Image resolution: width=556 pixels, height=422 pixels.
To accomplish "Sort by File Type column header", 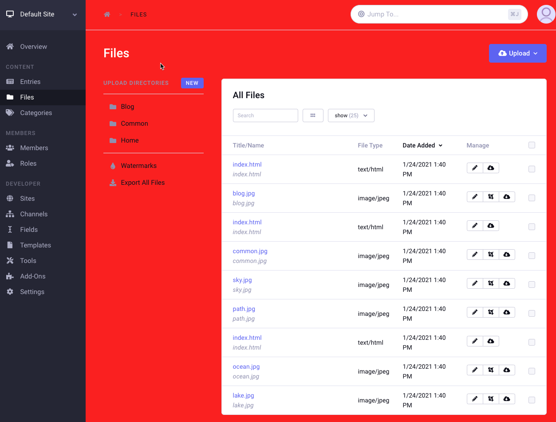I will coord(370,145).
